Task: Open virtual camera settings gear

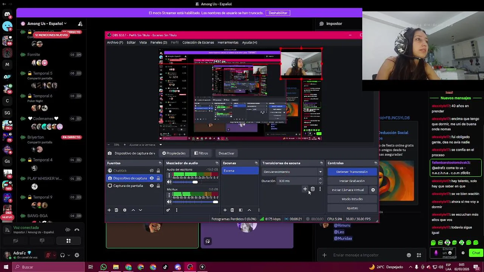Action: (373, 190)
